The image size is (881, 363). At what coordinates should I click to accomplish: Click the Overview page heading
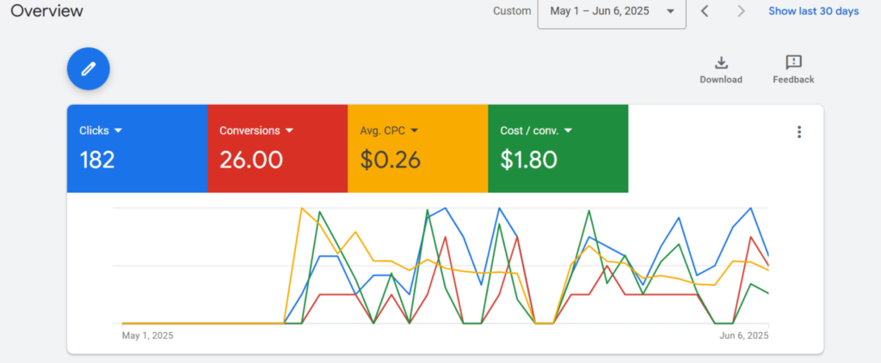click(46, 10)
